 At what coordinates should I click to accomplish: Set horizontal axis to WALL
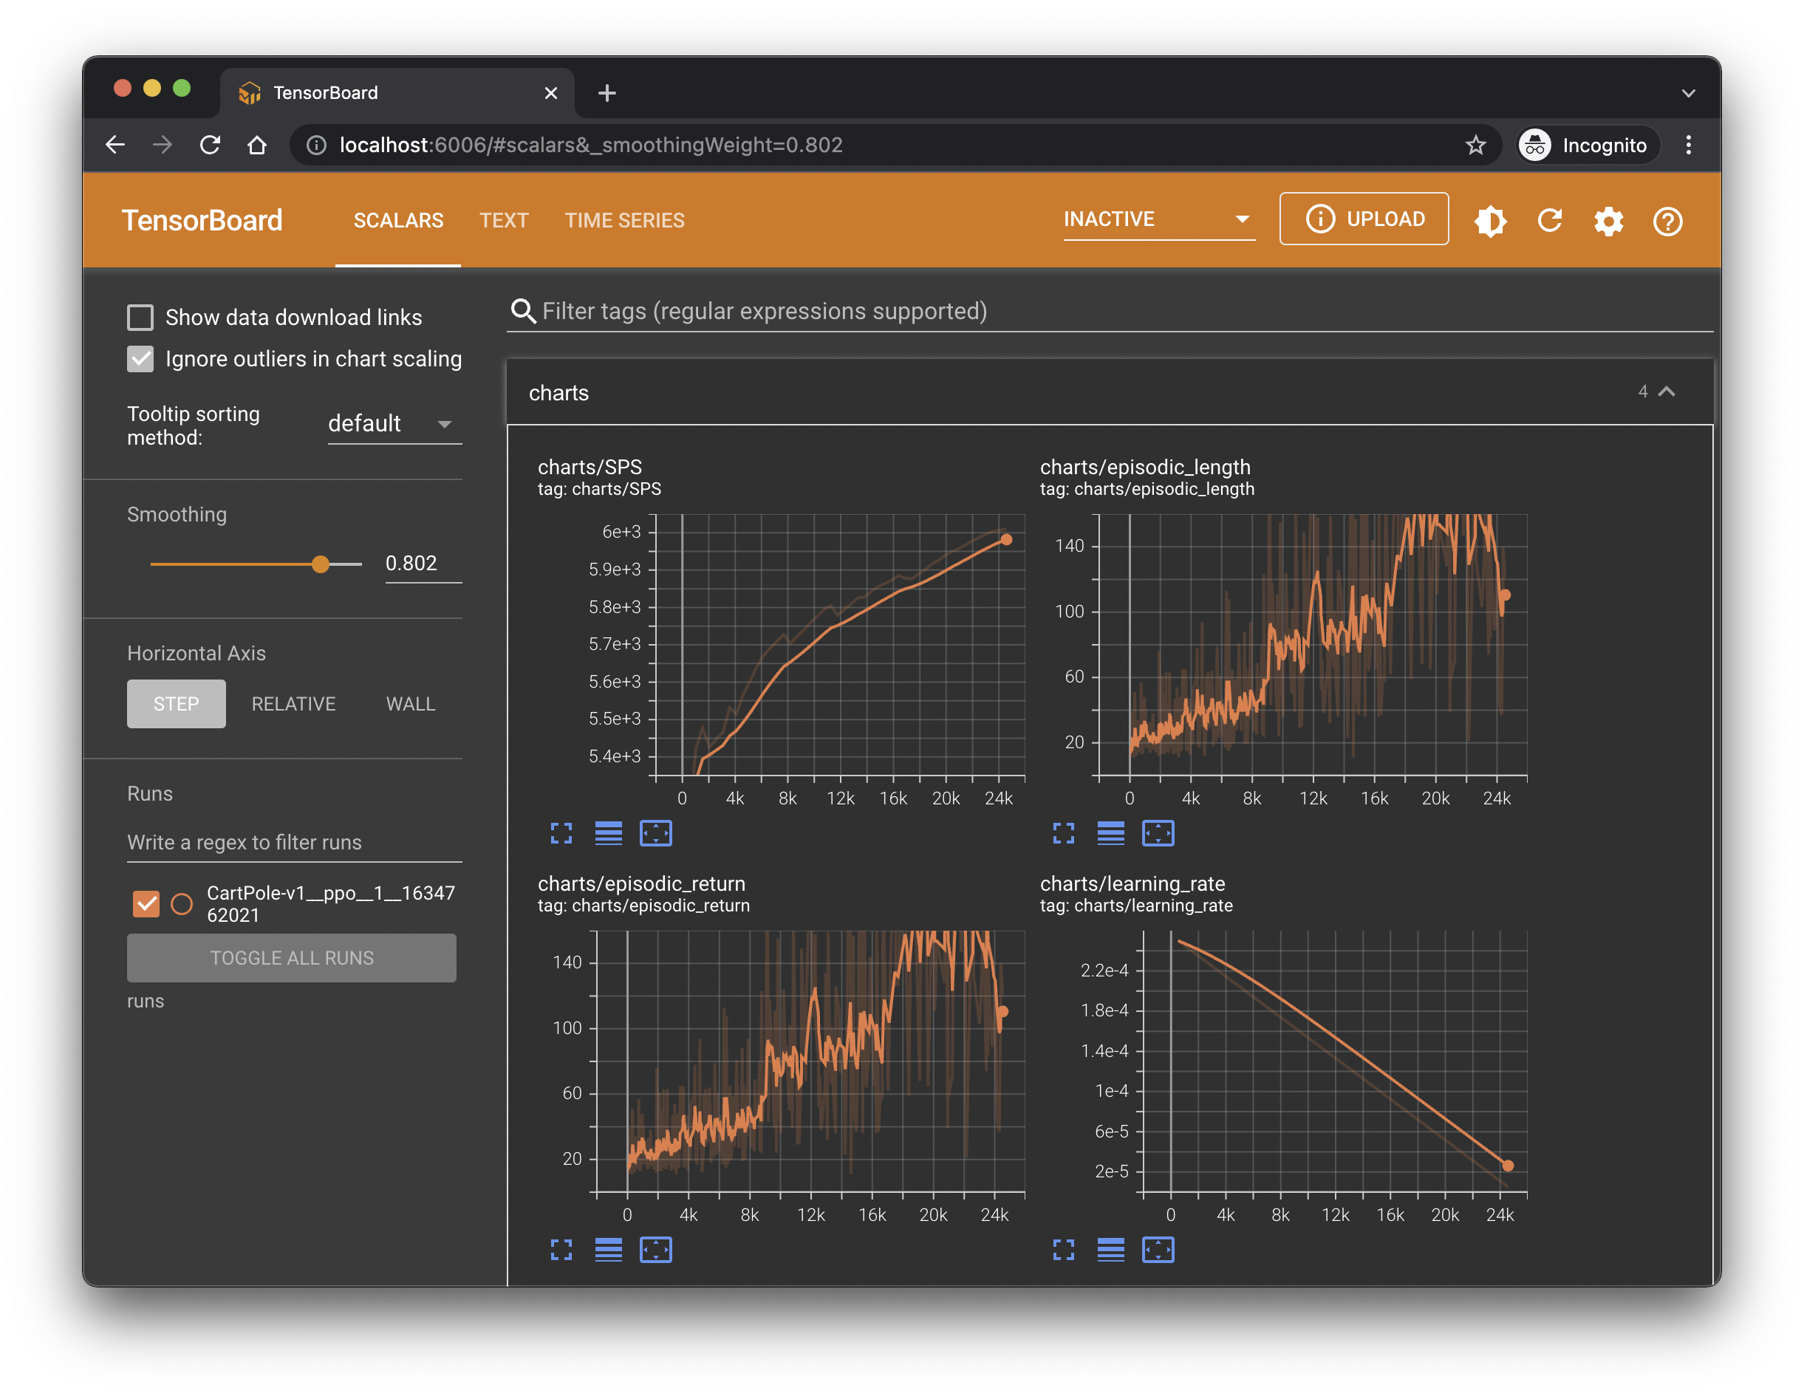pyautogui.click(x=411, y=704)
